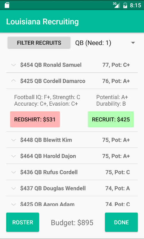Expand Douglas Wendell chevron icon
Viewport: 144px width, 239px height.
[14, 188]
